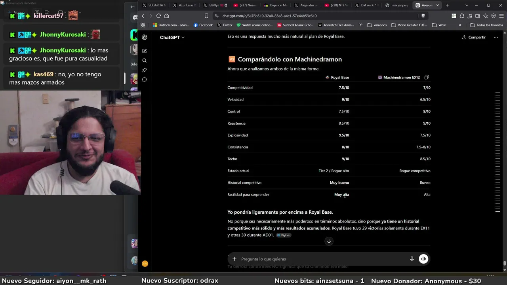Open the Leo AI sparkle toolbar icon
Screen dimensions: 507x285
[486, 16]
